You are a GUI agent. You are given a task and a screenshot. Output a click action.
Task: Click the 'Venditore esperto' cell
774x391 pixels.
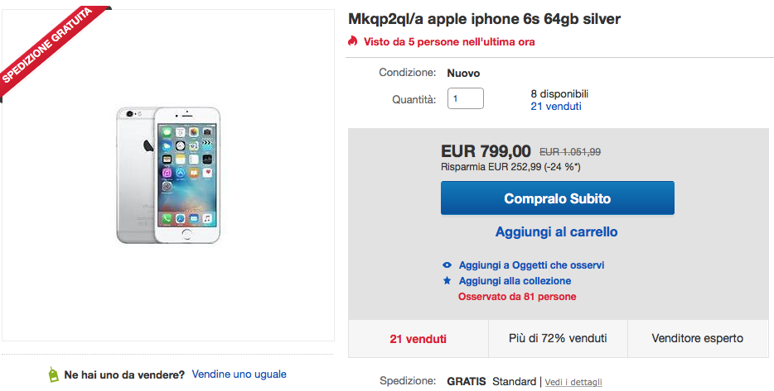[x=697, y=338]
